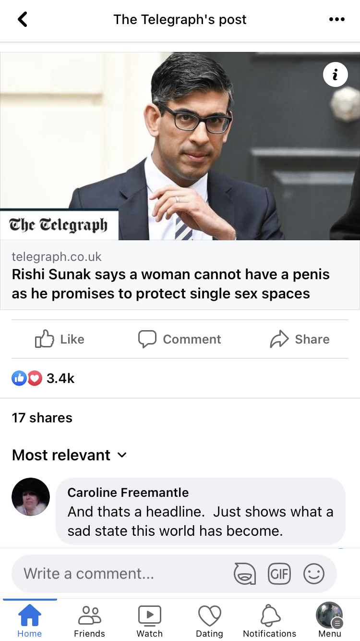Share the Telegraph post
The height and width of the screenshot is (641, 360).
click(x=300, y=339)
